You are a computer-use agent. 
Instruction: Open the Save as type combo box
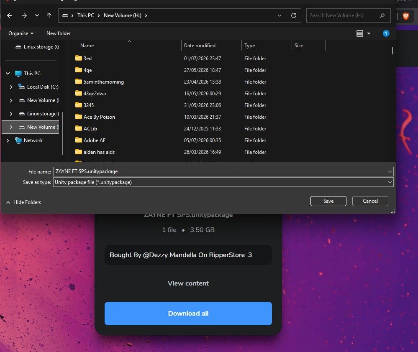click(223, 182)
